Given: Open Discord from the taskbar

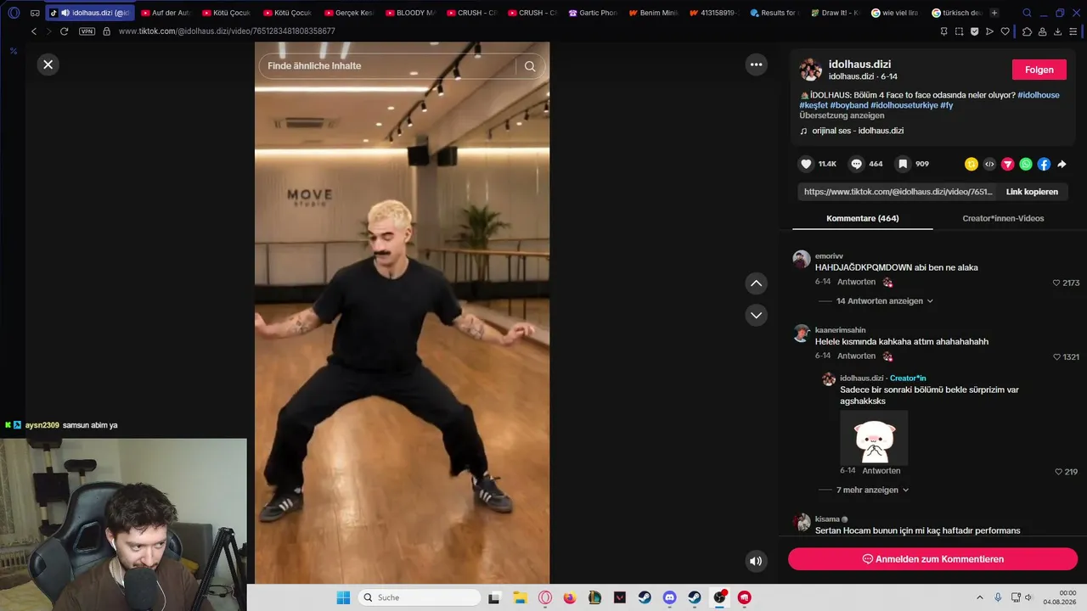Looking at the screenshot, I should tap(669, 597).
